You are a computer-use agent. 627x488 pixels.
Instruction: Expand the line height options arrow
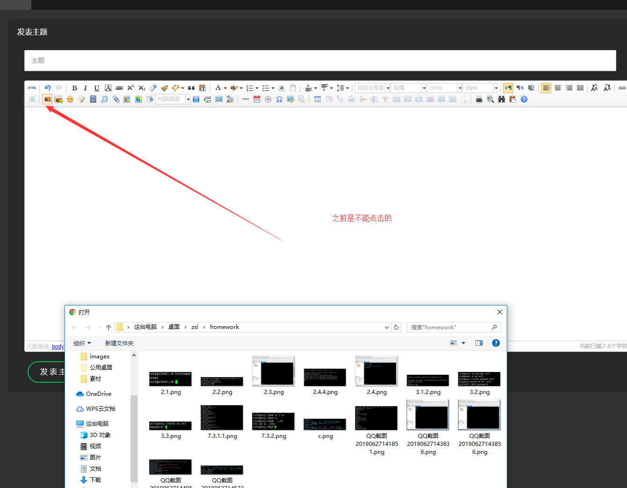[347, 88]
